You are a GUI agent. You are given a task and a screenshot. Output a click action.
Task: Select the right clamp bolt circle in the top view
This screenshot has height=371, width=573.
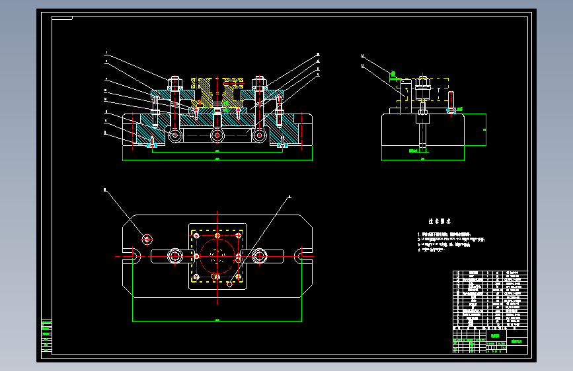coord(260,256)
